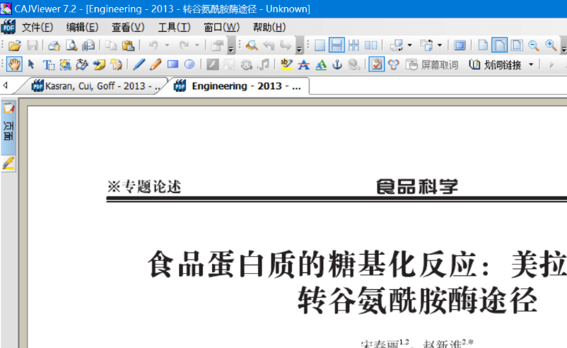Image resolution: width=567 pixels, height=348 pixels.
Task: Open the 划词链接 dropdown arrow
Action: [x=531, y=65]
